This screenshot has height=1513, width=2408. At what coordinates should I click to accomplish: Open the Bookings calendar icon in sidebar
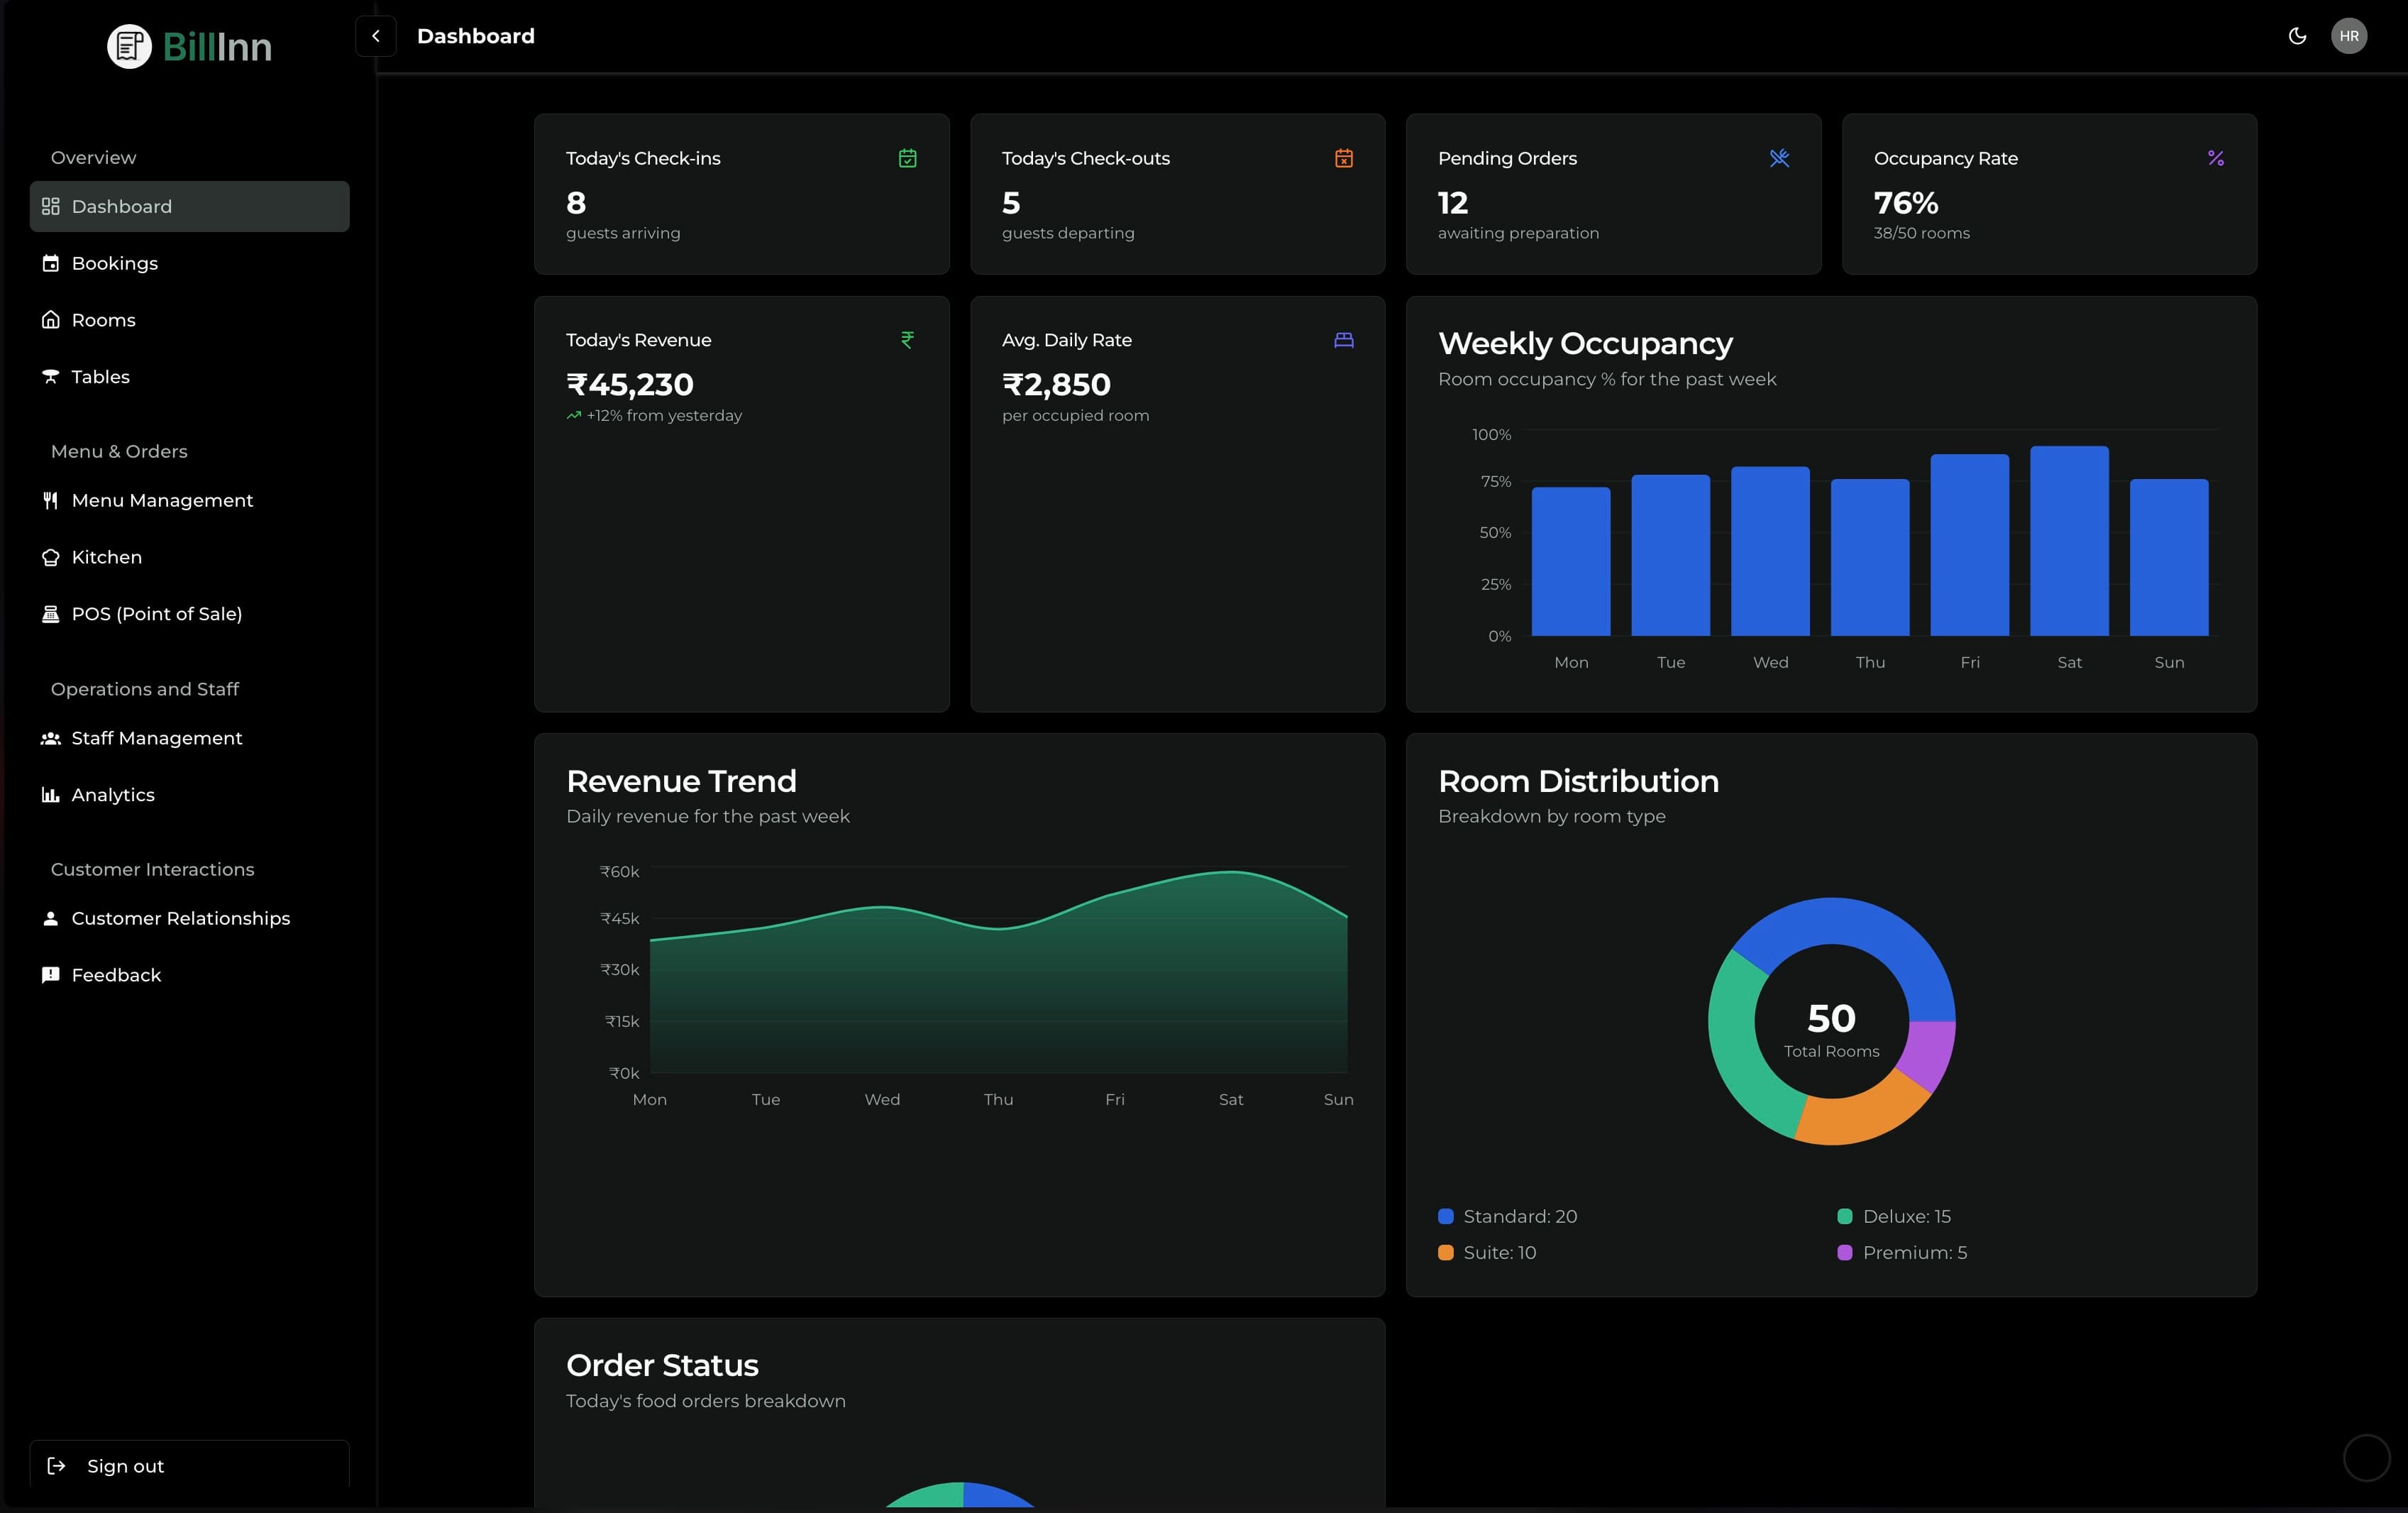pyautogui.click(x=51, y=263)
